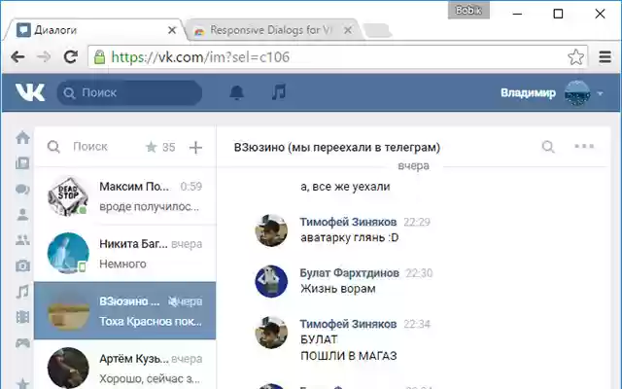Image resolution: width=622 pixels, height=389 pixels.
Task: Click Артём Кузь... avatar
Action: 68,368
